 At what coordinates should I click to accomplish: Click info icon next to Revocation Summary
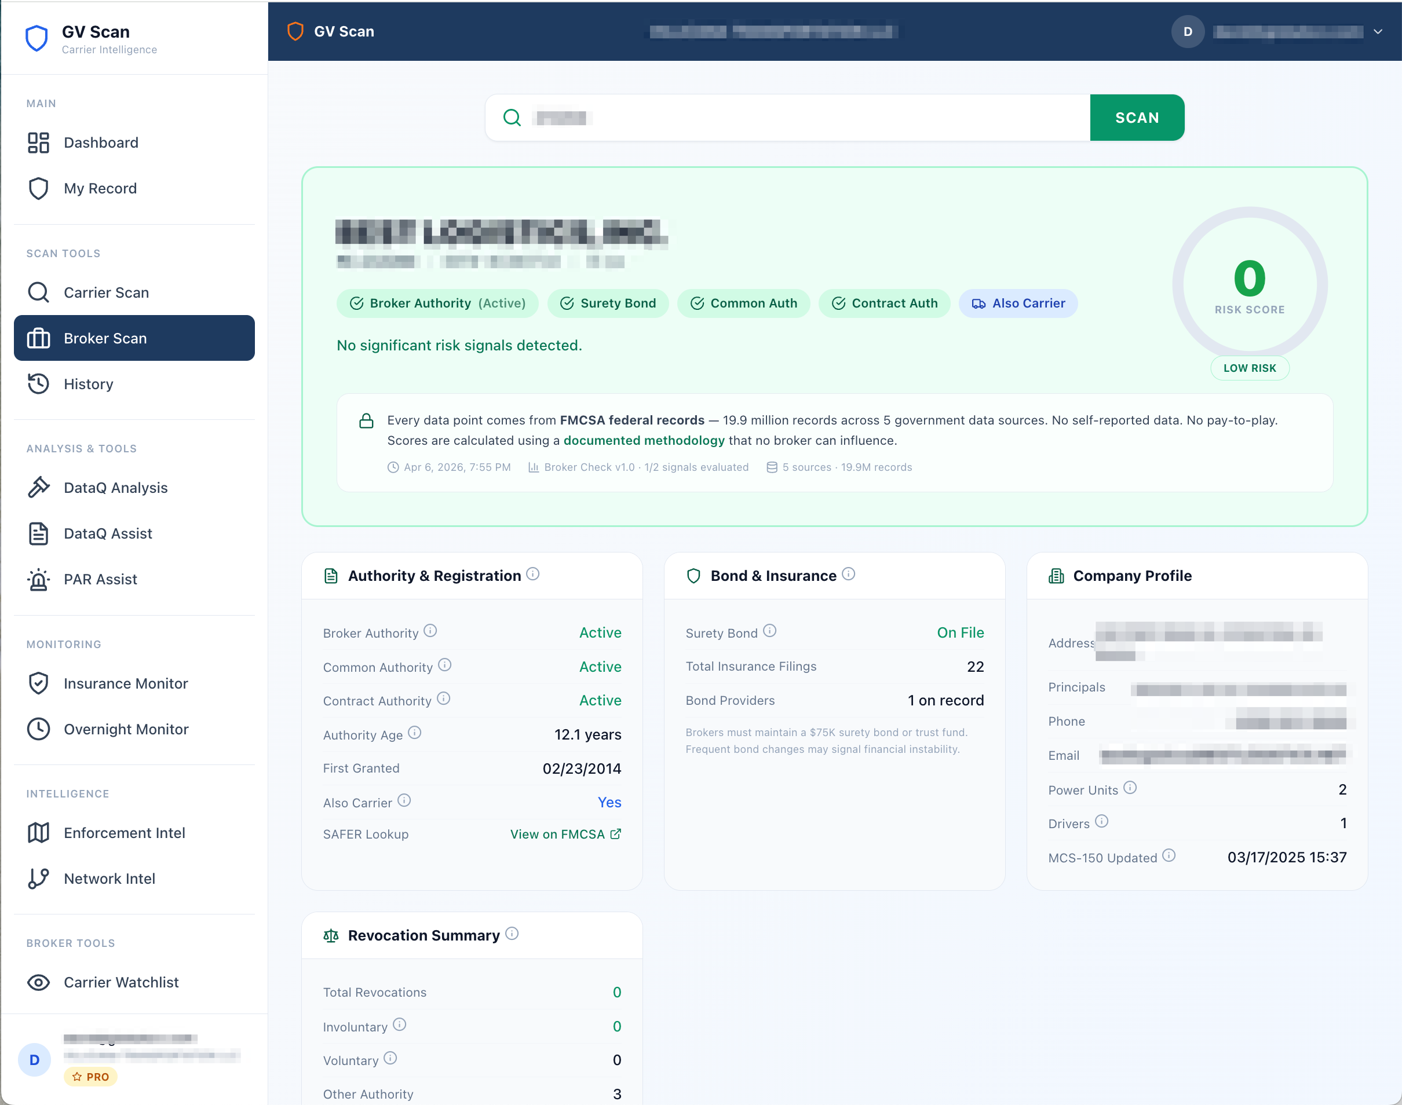coord(512,934)
